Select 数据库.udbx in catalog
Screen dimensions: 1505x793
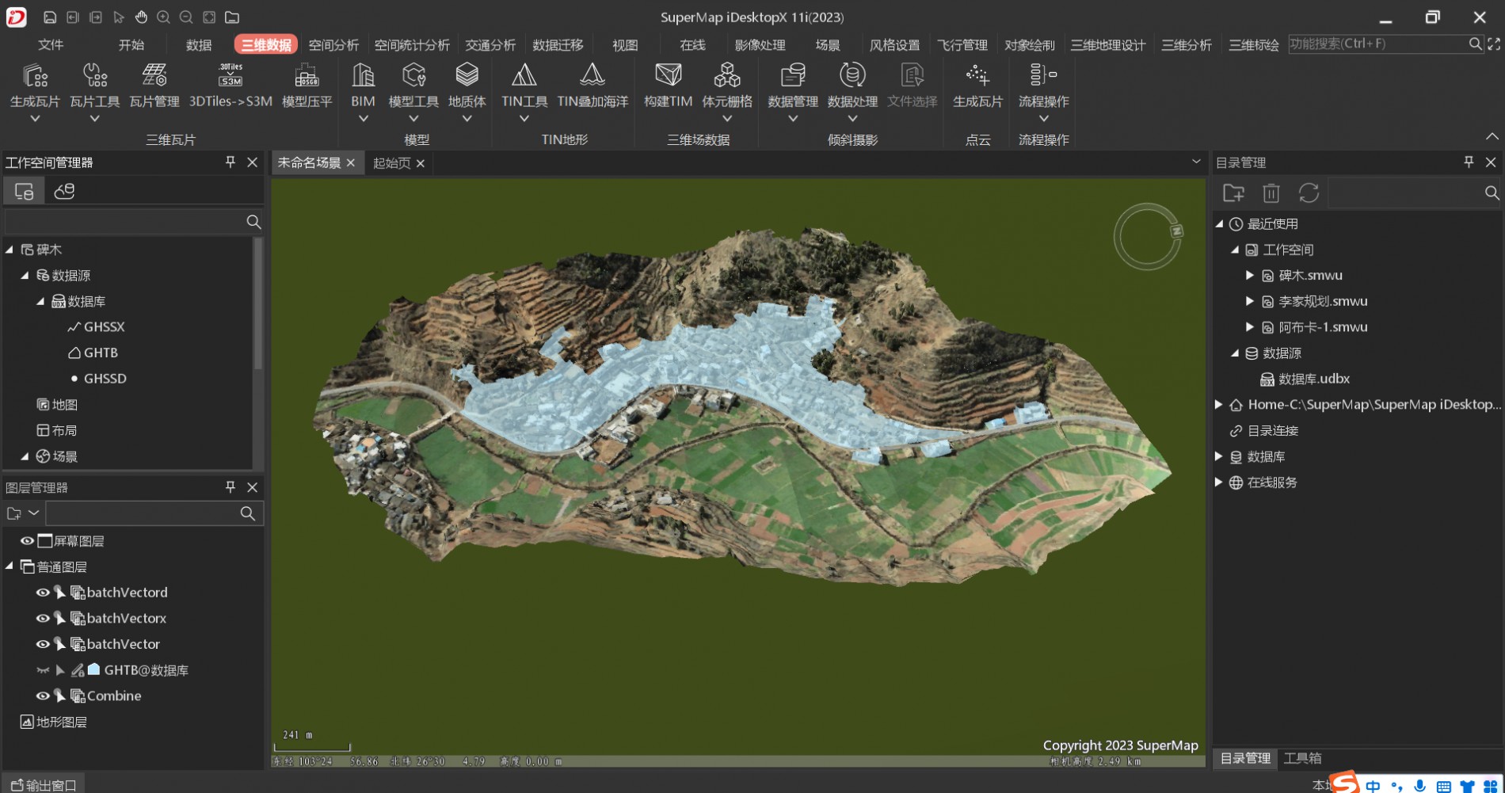point(1305,379)
